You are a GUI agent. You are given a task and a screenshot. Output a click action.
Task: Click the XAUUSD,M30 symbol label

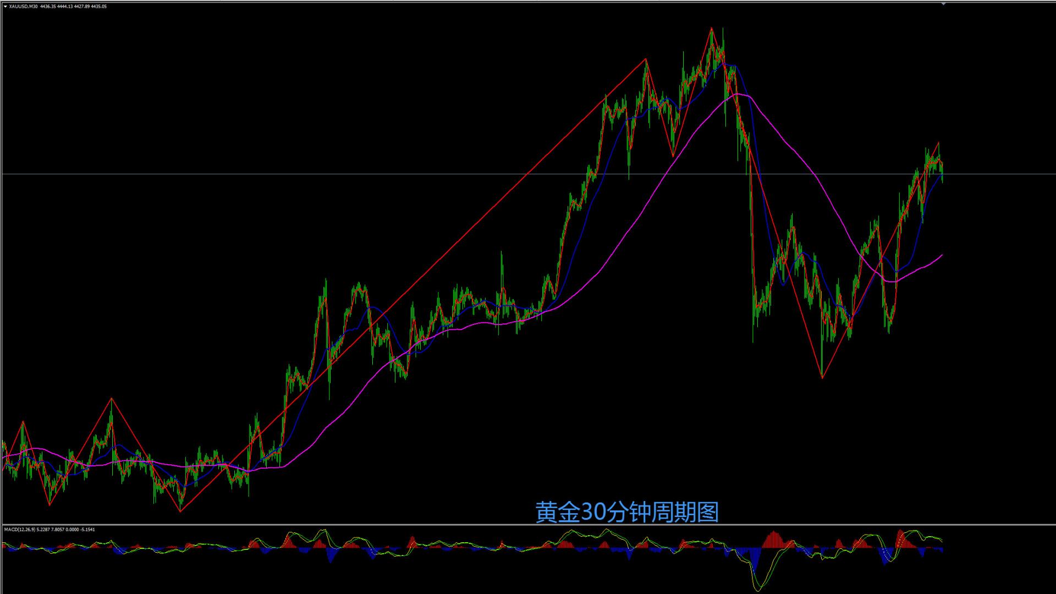pos(23,7)
